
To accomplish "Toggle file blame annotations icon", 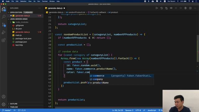I will pyautogui.click(x=185, y=8).
